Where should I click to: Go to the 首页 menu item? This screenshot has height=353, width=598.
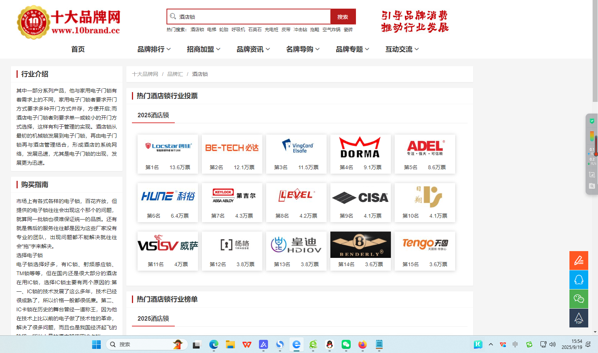coord(78,49)
